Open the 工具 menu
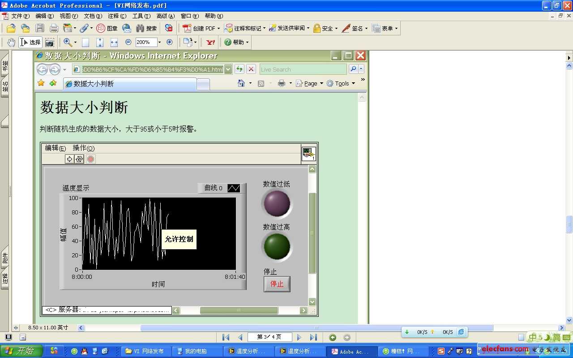This screenshot has height=358, width=573. pyautogui.click(x=141, y=16)
